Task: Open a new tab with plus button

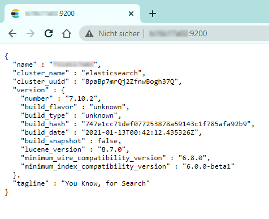Action: pyautogui.click(x=153, y=14)
